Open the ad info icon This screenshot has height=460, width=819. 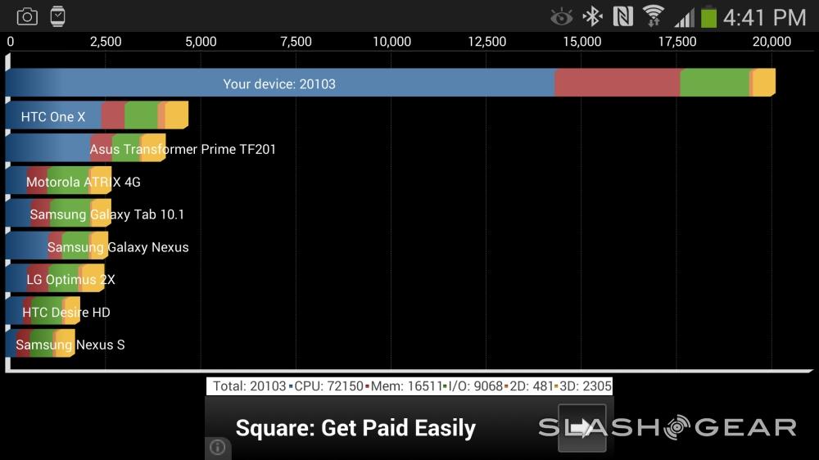tap(218, 447)
